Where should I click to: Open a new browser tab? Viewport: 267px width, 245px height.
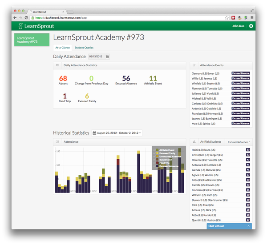(70, 12)
